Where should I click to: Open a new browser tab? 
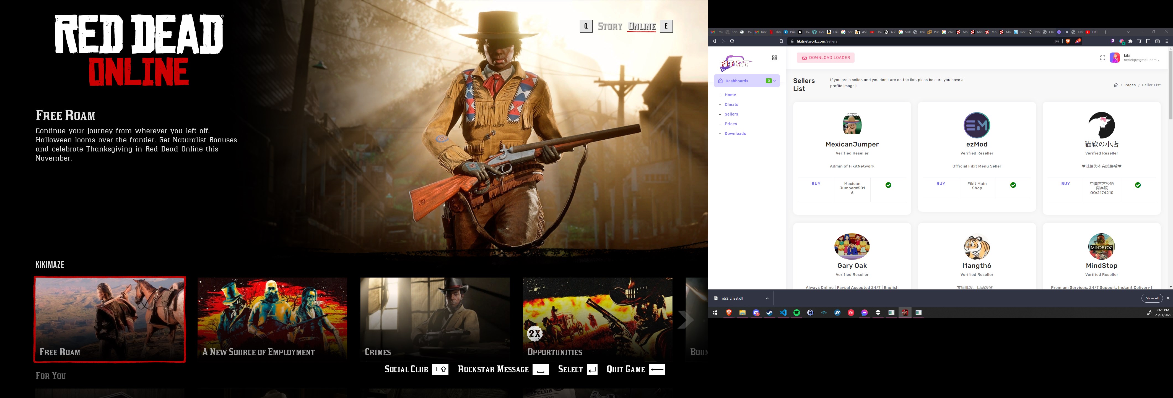[1105, 32]
